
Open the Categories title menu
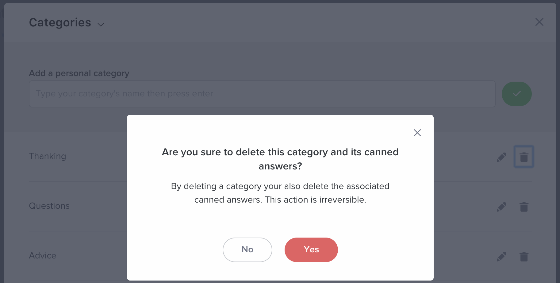[x=60, y=22]
